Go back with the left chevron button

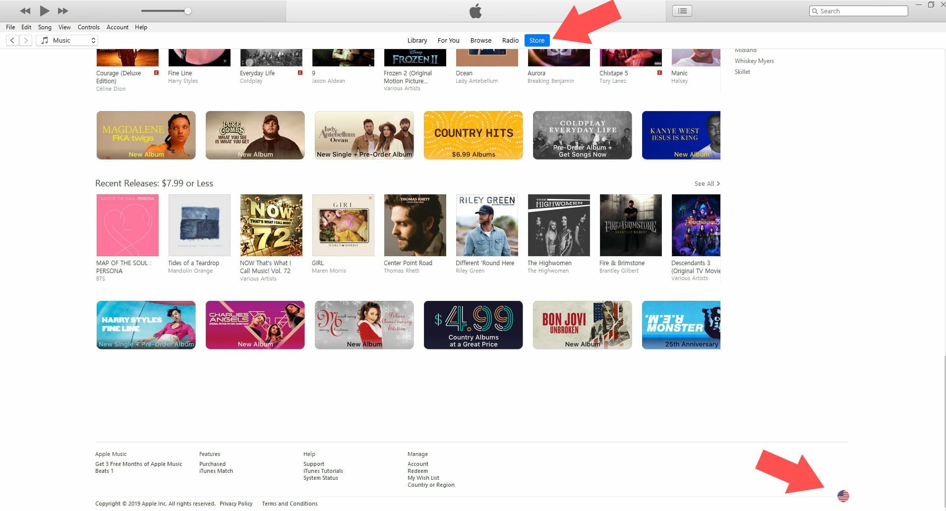[x=12, y=40]
